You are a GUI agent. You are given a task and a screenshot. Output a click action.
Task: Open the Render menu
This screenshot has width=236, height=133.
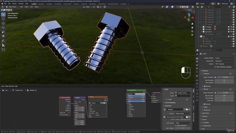[14, 4]
